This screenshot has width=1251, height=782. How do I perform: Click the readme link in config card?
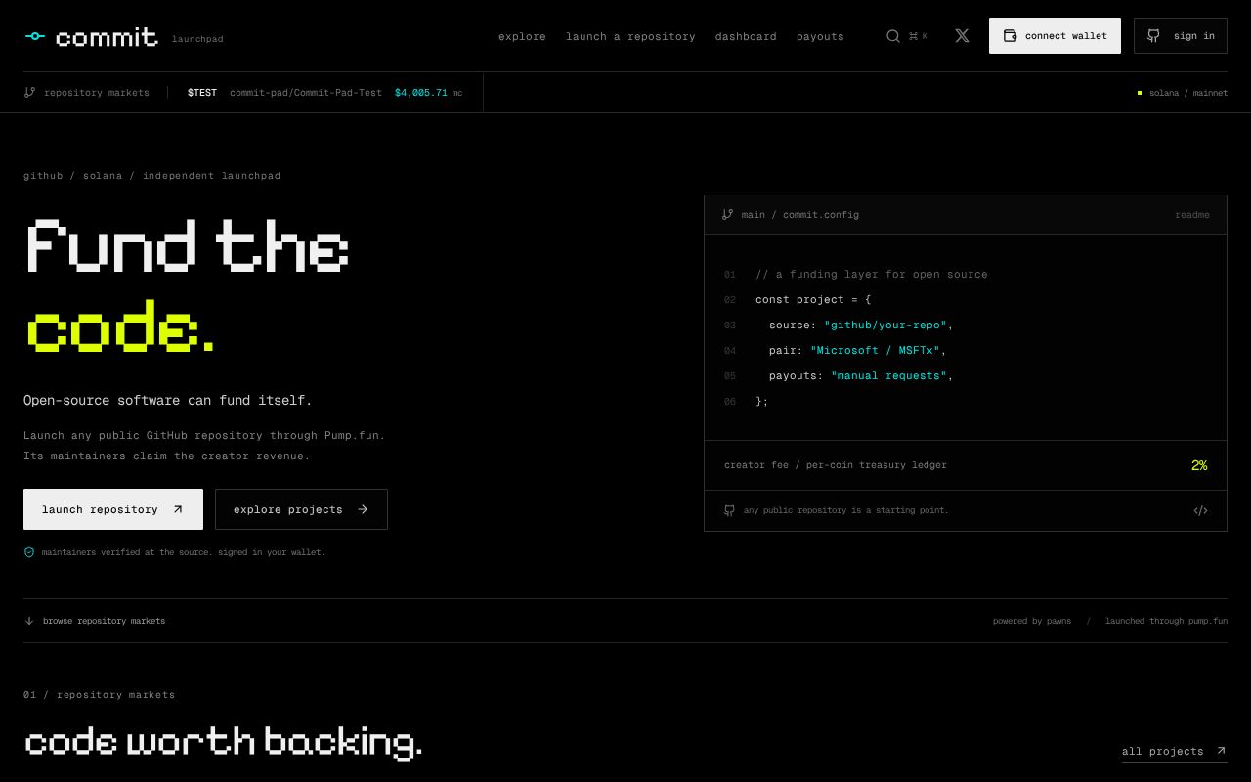[x=1192, y=215]
